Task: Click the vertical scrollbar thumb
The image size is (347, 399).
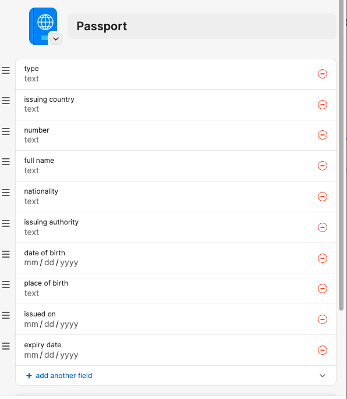Action: (x=341, y=155)
